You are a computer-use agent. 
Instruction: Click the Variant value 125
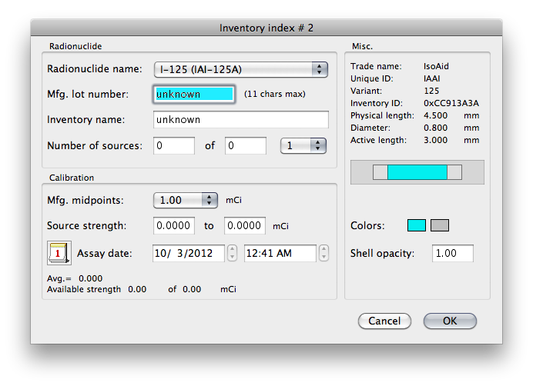pyautogui.click(x=431, y=91)
